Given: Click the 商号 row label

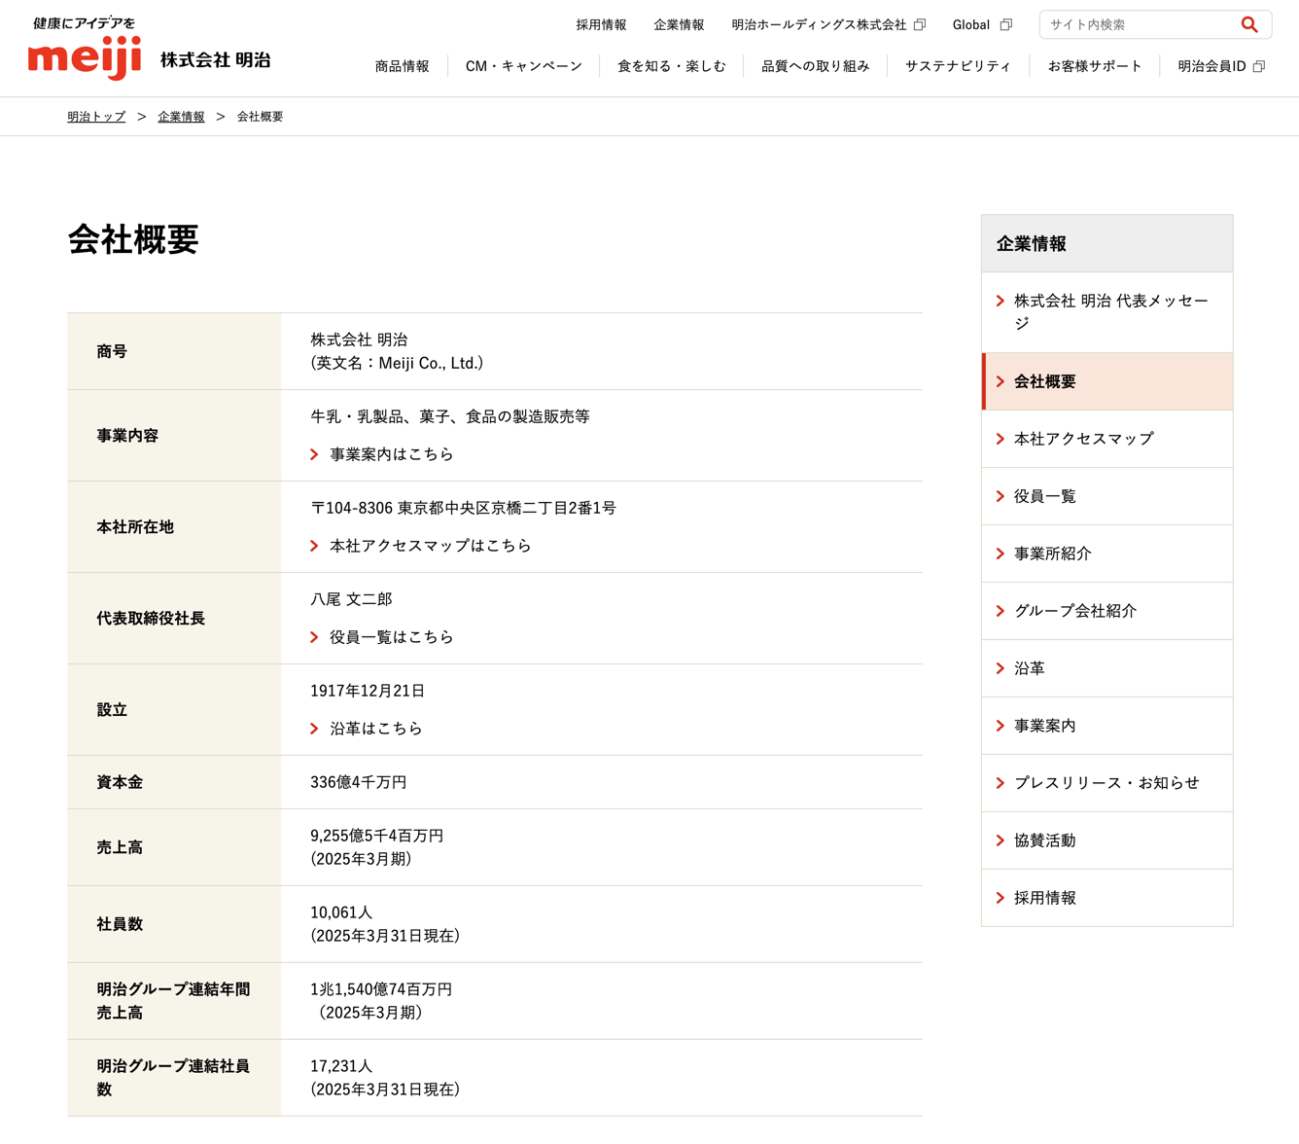Looking at the screenshot, I should pos(112,352).
